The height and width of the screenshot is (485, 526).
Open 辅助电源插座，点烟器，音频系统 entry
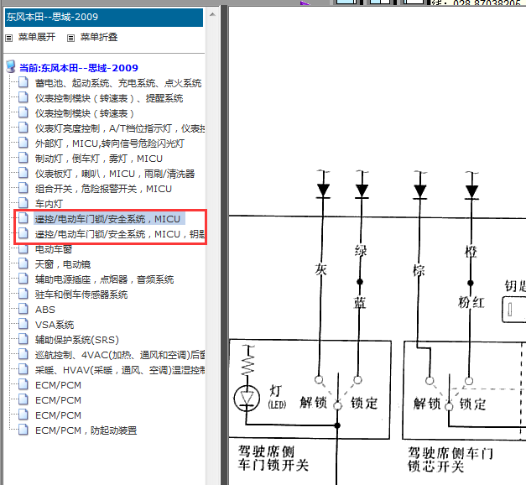104,279
